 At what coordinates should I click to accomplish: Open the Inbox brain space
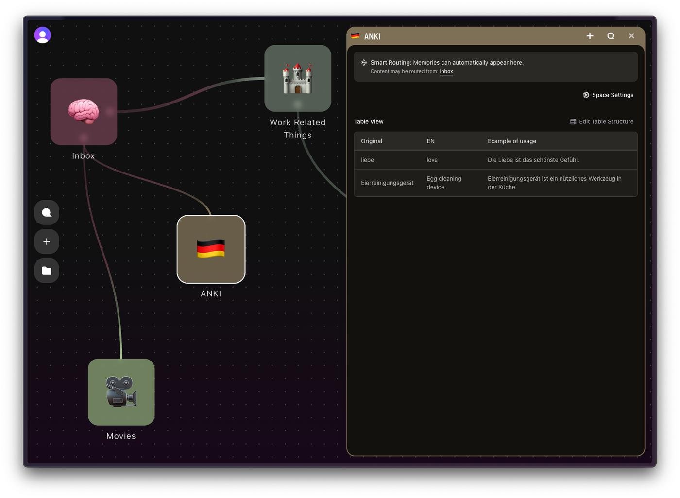click(x=84, y=112)
